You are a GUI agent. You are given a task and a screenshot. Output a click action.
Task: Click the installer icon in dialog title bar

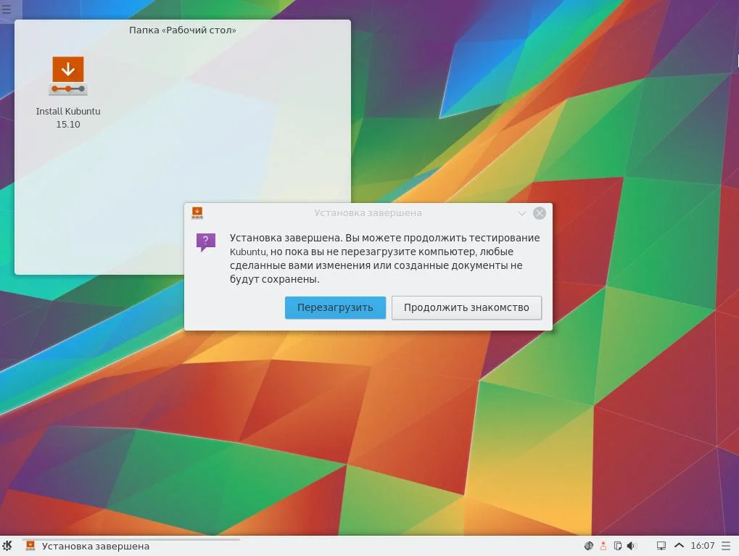tap(197, 213)
